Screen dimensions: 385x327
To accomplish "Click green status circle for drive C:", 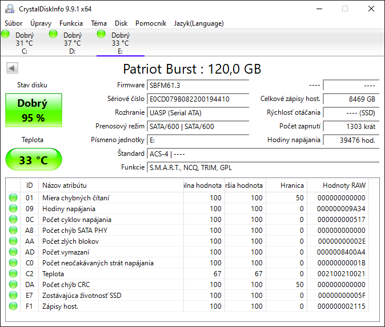I will click(5, 34).
